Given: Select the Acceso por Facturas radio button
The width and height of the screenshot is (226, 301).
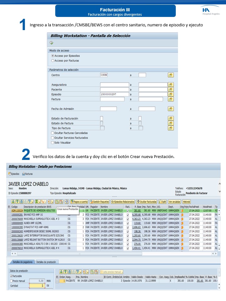Looking at the screenshot, I should (52, 61).
